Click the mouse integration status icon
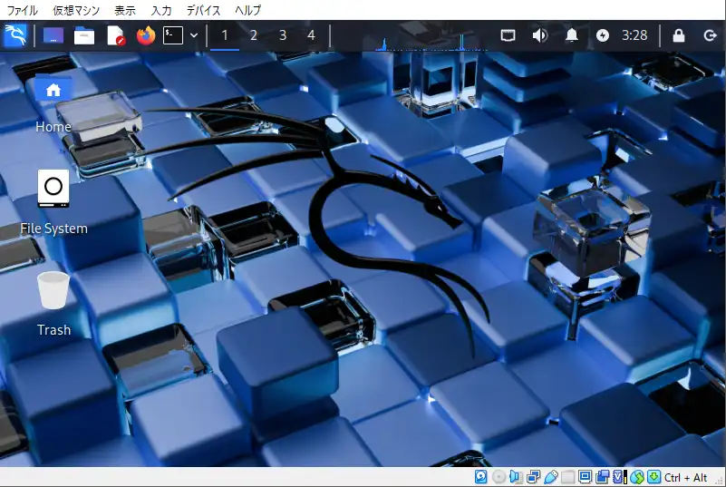726x487 pixels. pos(637,477)
